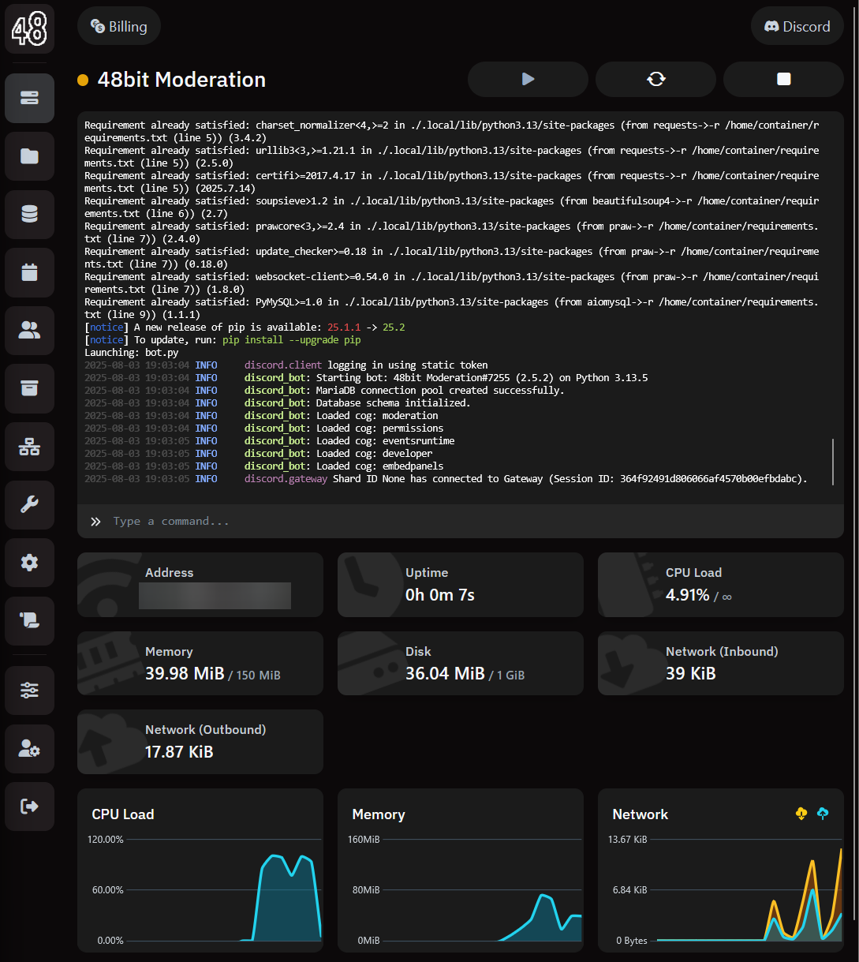Stop the server with the square button
The width and height of the screenshot is (859, 962).
coord(783,79)
